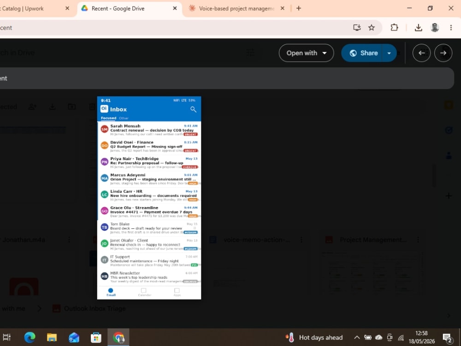
Task: Show Chrome downloads
Action: point(418,28)
